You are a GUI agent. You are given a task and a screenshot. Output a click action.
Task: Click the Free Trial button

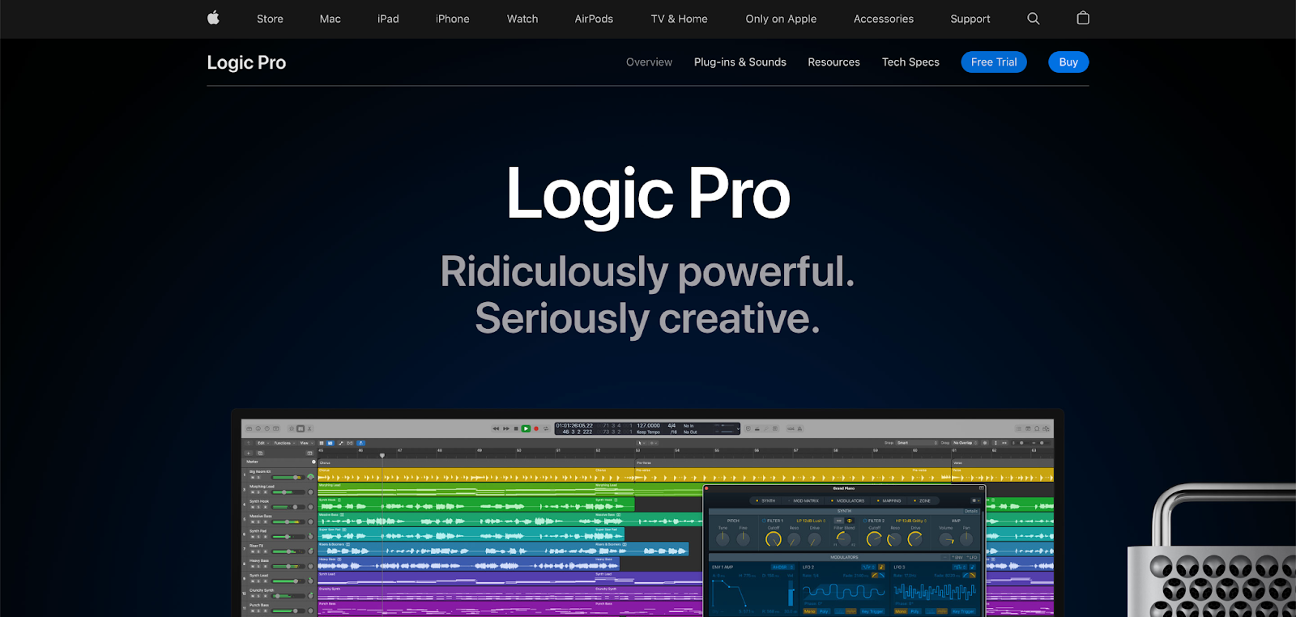pos(994,62)
